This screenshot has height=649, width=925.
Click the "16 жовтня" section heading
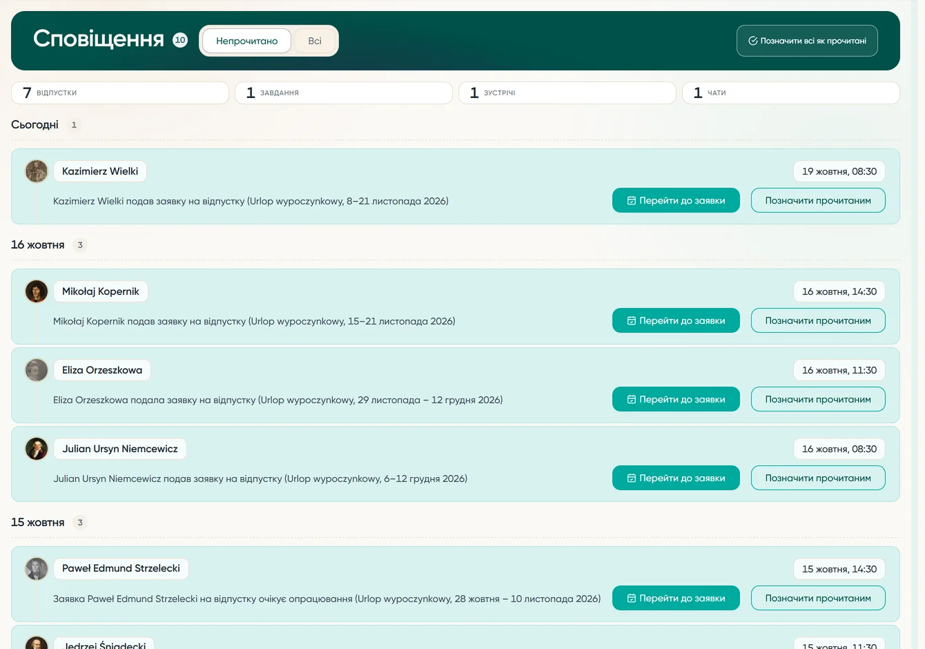point(38,245)
